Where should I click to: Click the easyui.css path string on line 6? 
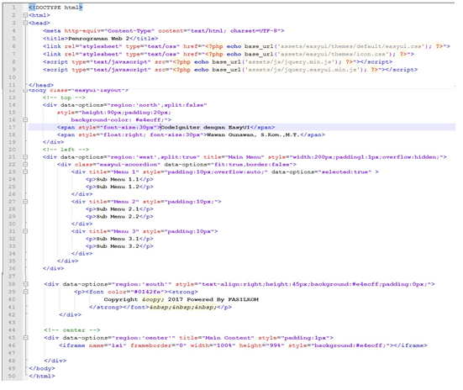pyautogui.click(x=351, y=46)
